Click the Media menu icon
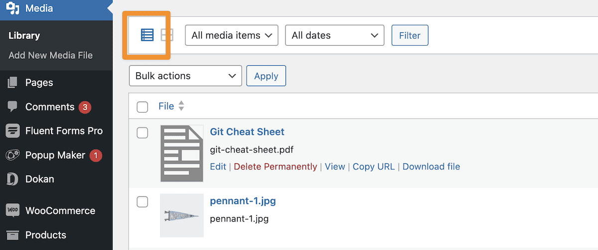Screen dimensions: 598x250 click(x=12, y=8)
